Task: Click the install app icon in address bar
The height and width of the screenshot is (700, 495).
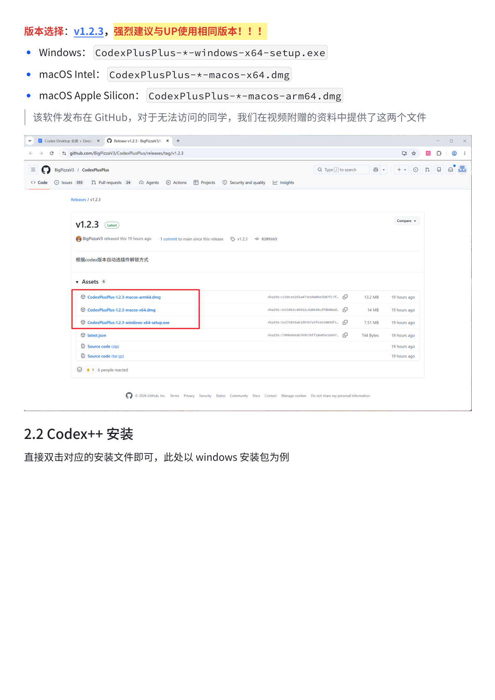Action: (x=404, y=153)
